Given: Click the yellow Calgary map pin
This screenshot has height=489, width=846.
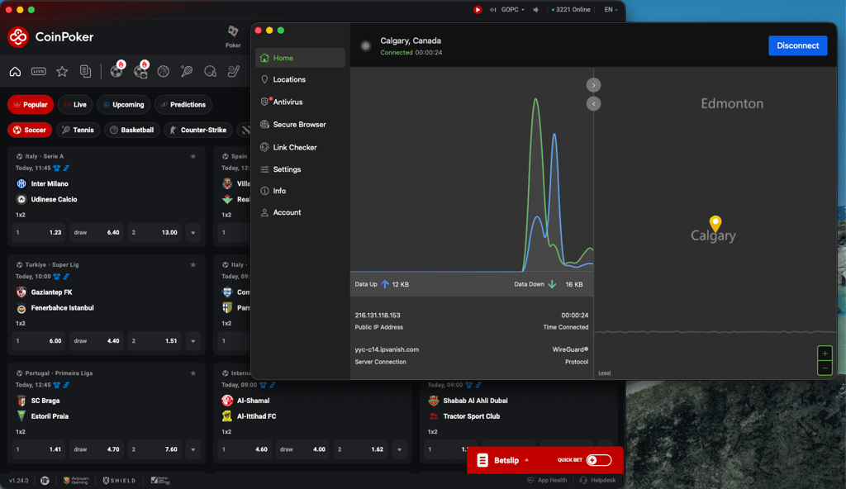Looking at the screenshot, I should (x=715, y=223).
